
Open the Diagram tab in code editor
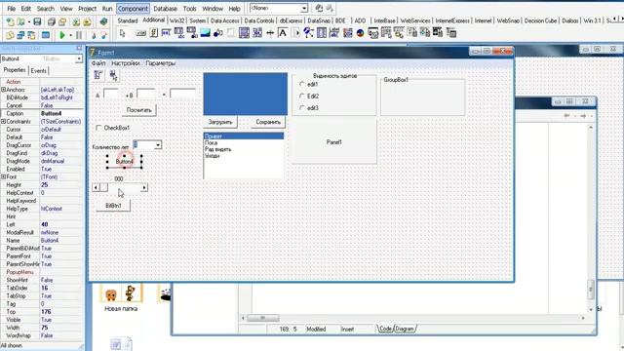coord(405,329)
